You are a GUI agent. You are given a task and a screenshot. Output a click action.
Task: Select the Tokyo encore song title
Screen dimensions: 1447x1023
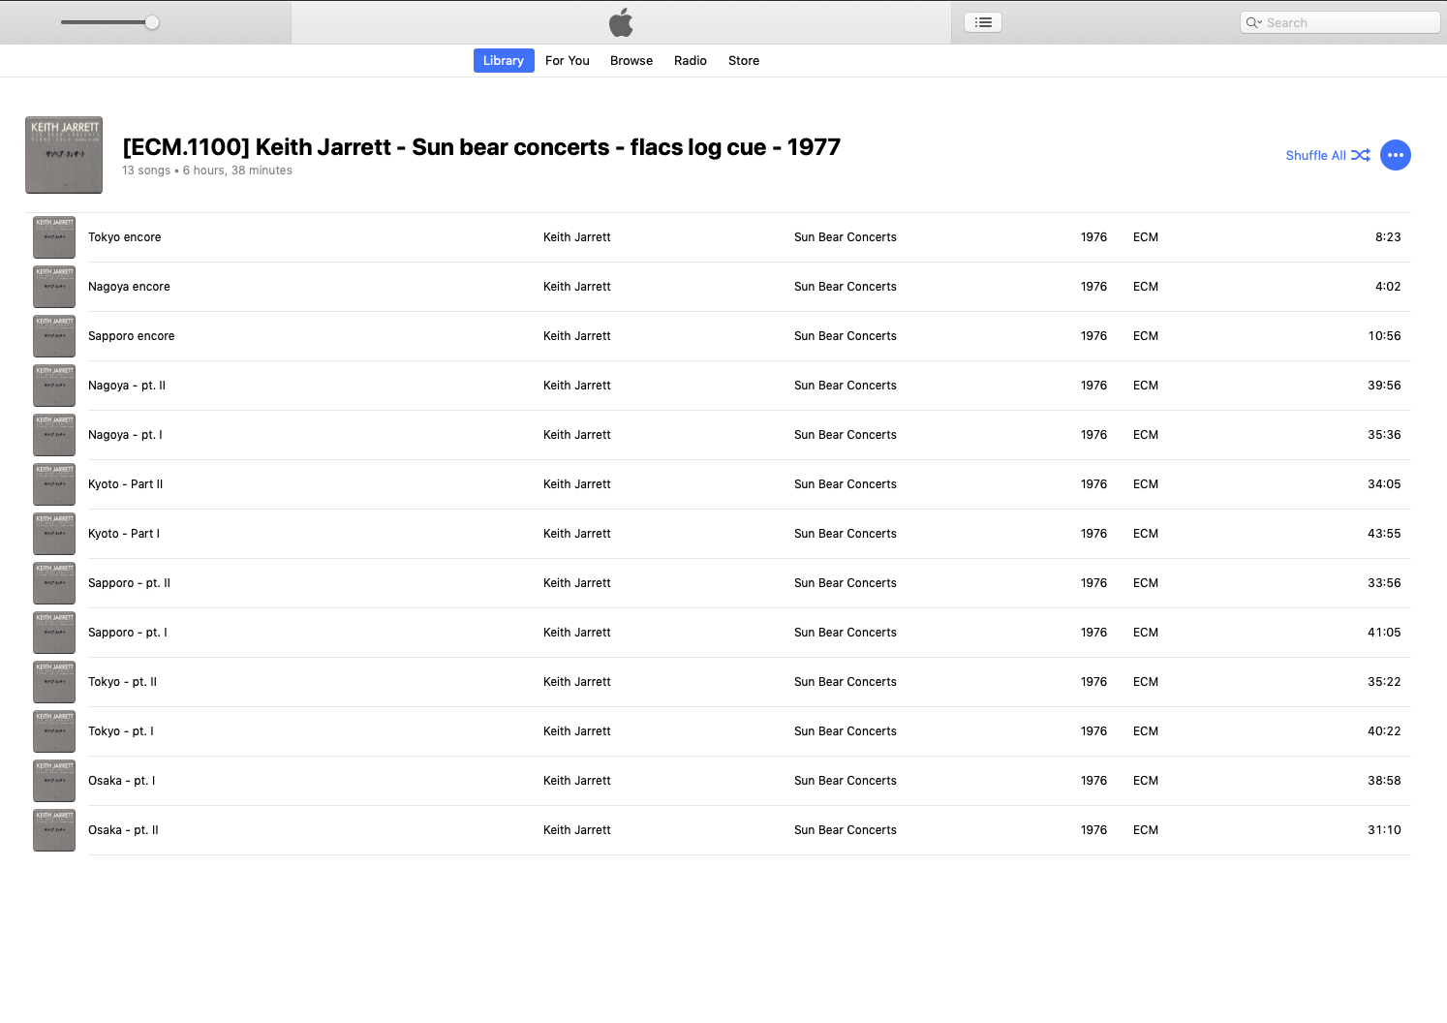(125, 237)
